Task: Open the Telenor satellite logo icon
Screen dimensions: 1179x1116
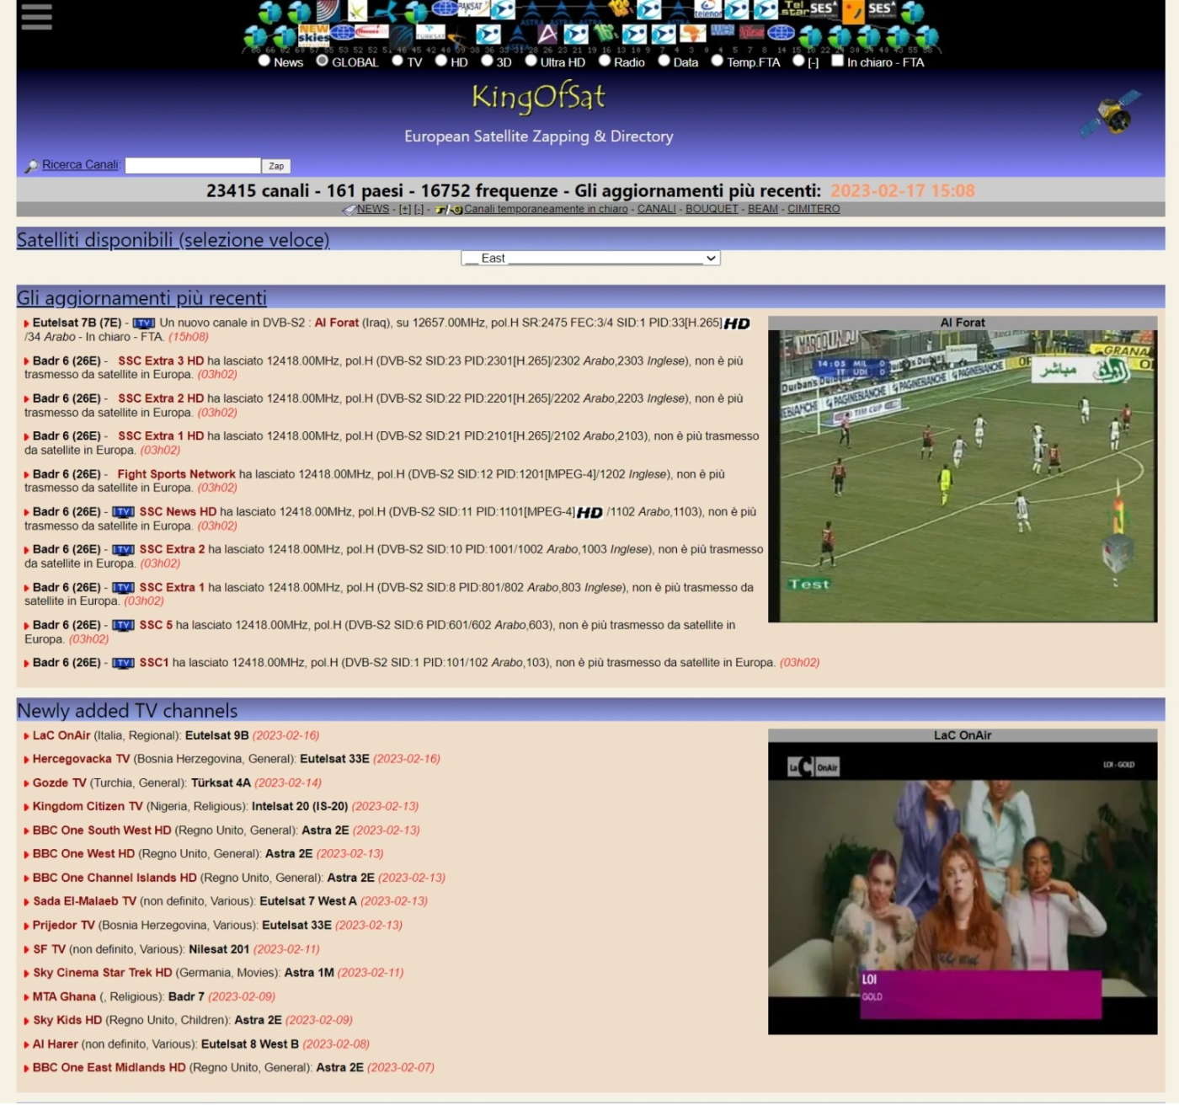Action: pyautogui.click(x=707, y=9)
